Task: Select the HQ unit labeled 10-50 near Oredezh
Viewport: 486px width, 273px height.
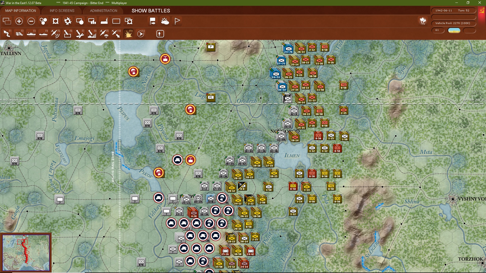Action: tap(319, 111)
